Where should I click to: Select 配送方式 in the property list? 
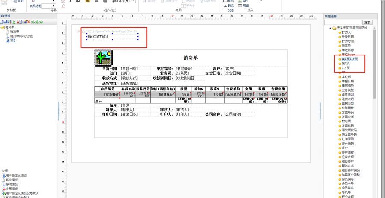348,166
